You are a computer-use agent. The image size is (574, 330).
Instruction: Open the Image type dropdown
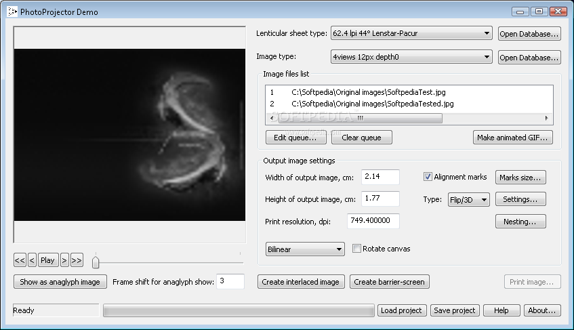411,57
